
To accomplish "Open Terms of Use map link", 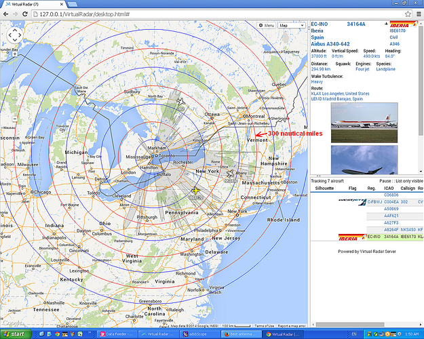I will click(x=264, y=325).
